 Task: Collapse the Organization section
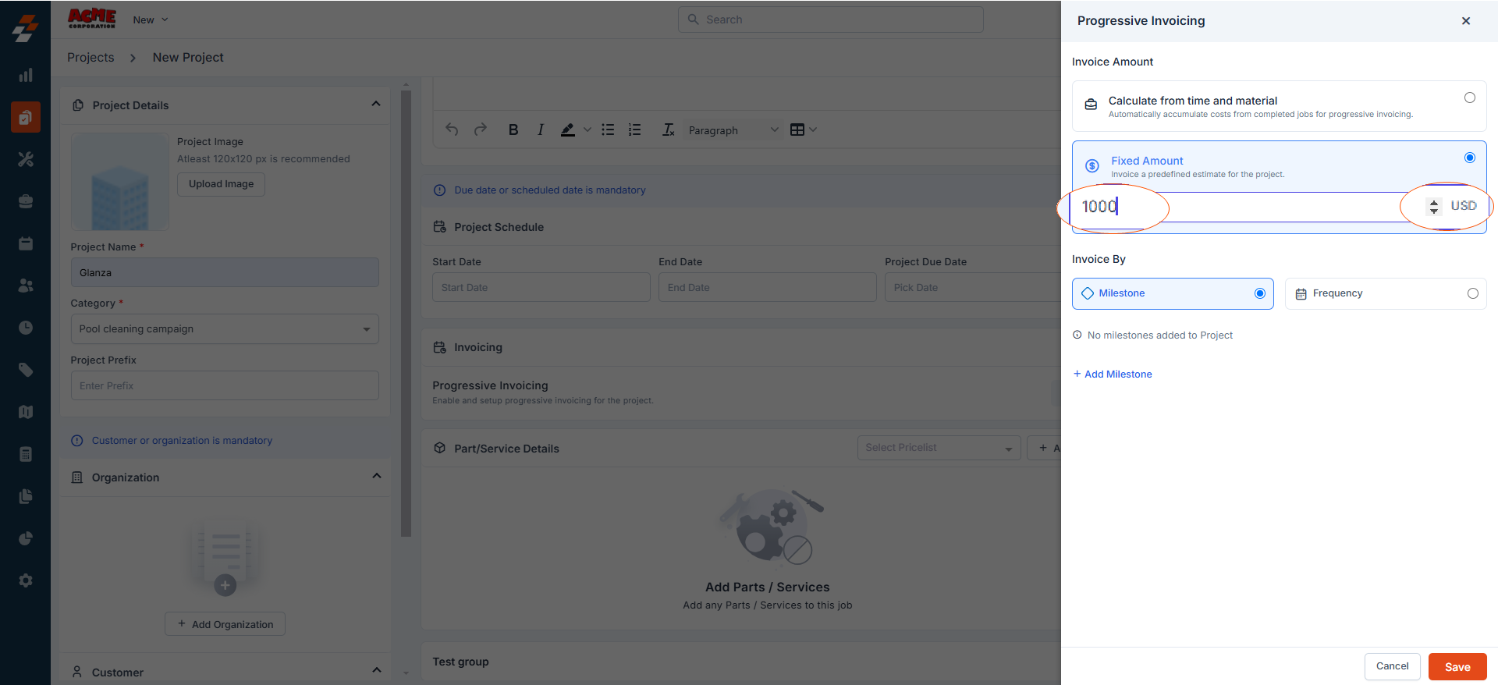pyautogui.click(x=377, y=476)
